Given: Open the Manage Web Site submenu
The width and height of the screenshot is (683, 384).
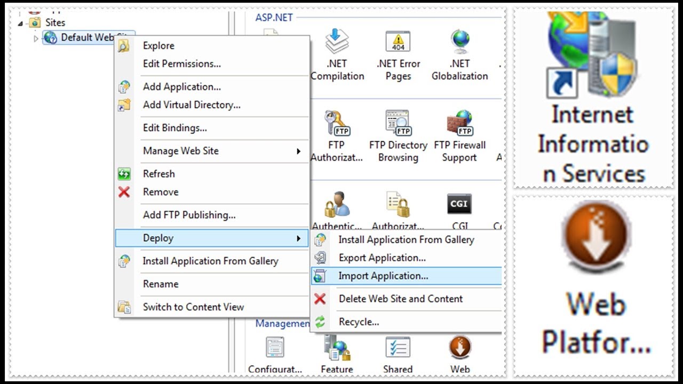Looking at the screenshot, I should coord(212,151).
